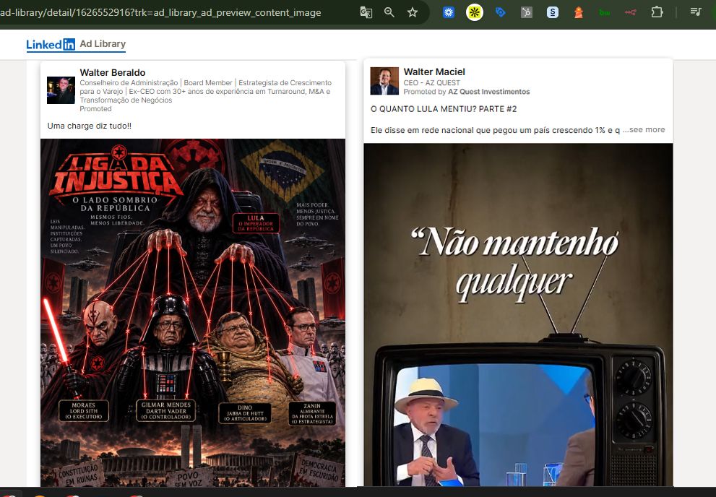716x497 pixels.
Task: Open the 'Liga da Injustiça' ad image
Action: click(193, 313)
